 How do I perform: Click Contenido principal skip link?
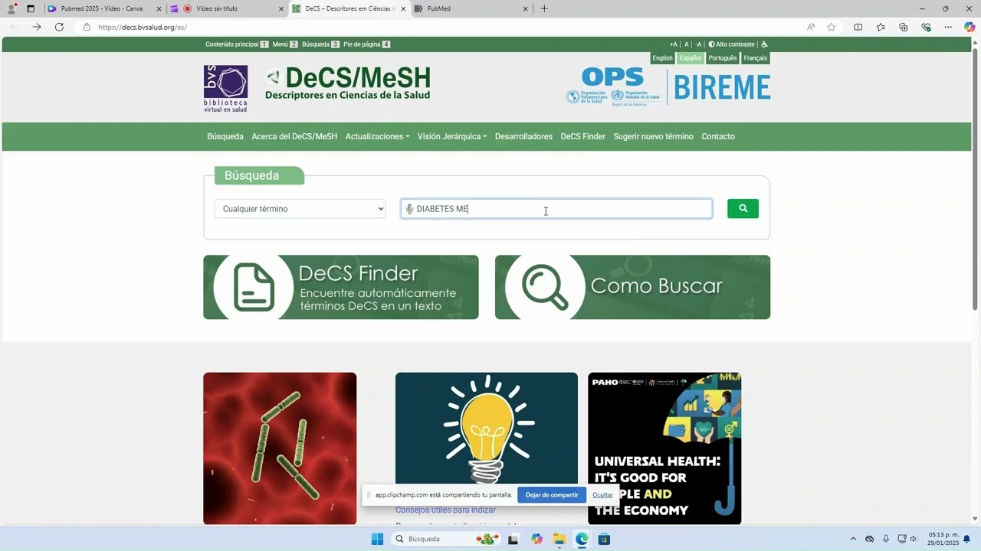[237, 44]
